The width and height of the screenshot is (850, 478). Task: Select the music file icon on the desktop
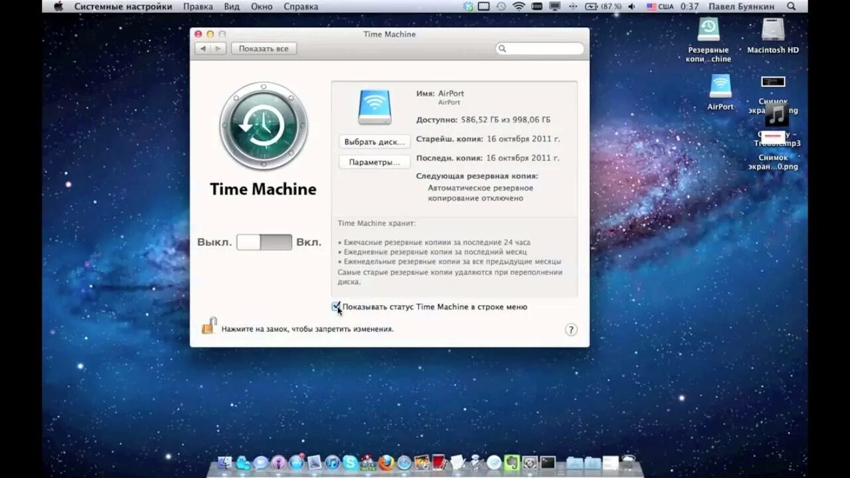(x=776, y=115)
